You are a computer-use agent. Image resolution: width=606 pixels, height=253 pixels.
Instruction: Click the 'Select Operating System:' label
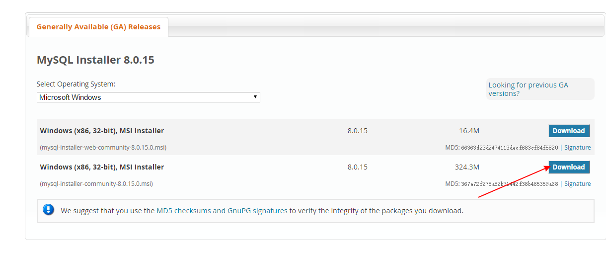click(76, 84)
